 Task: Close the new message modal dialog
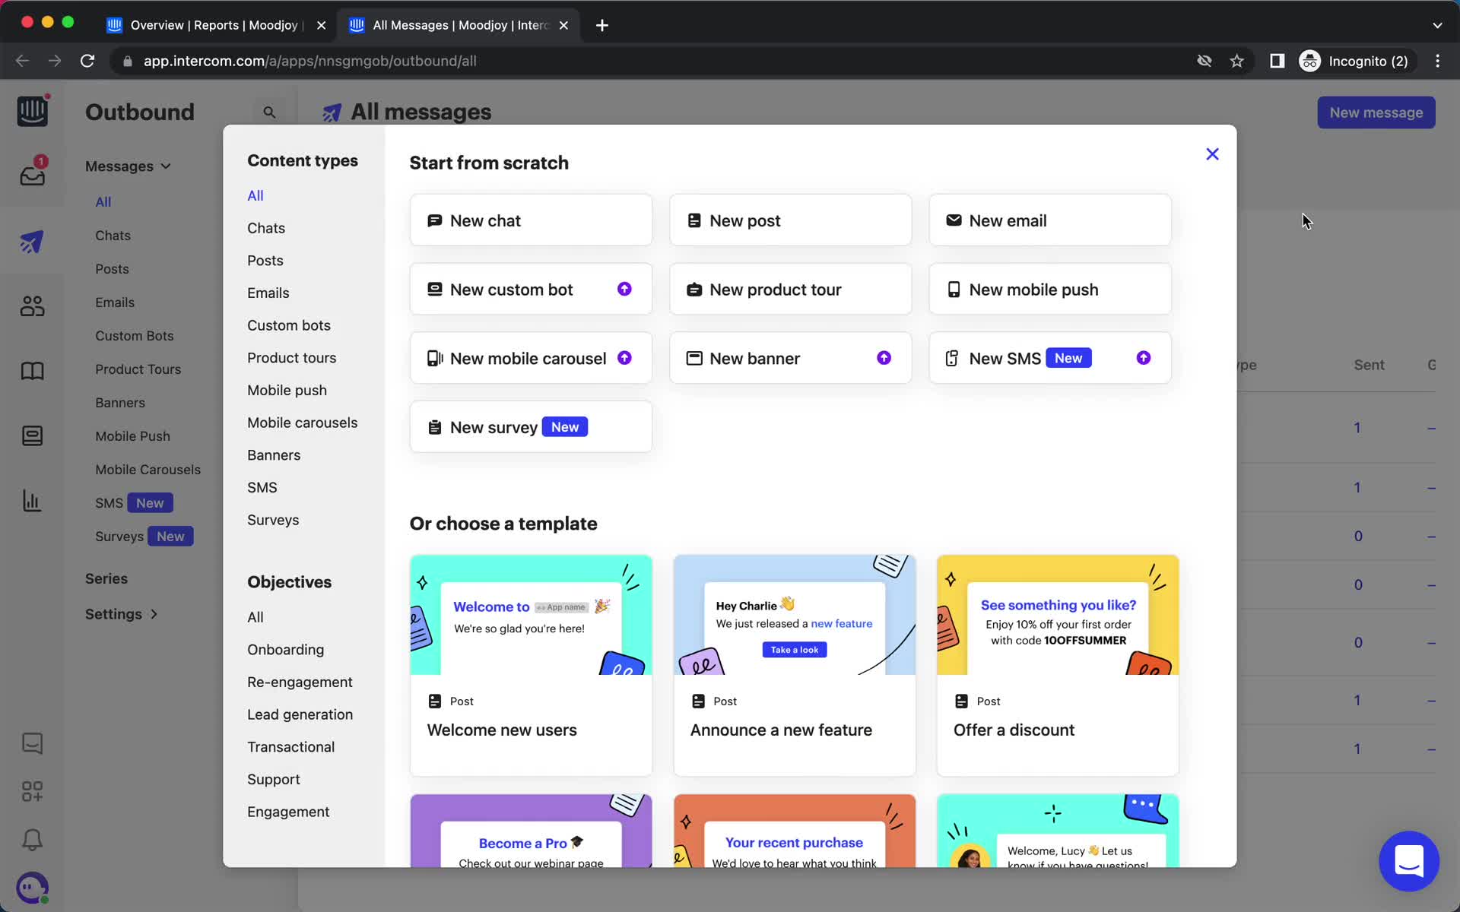(x=1211, y=154)
